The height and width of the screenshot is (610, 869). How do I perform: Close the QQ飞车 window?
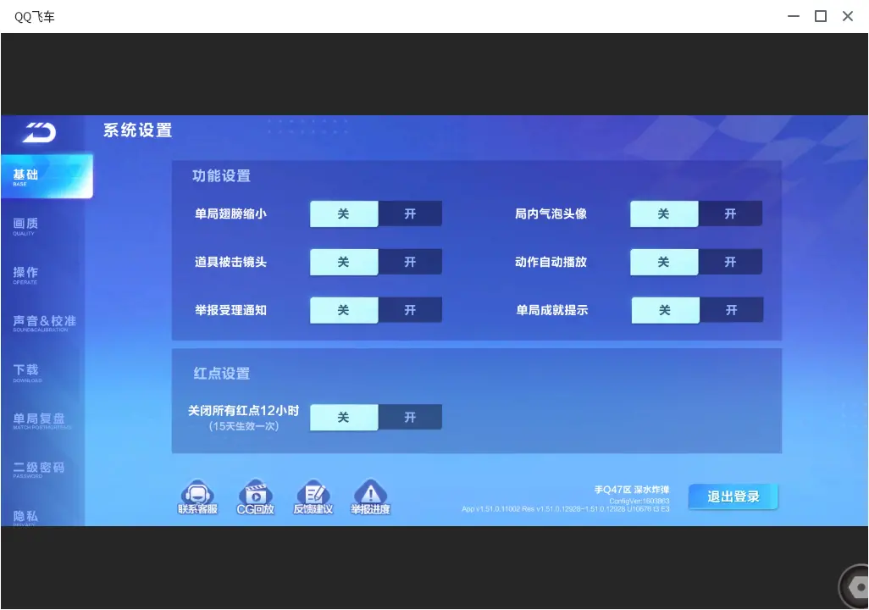click(x=847, y=16)
